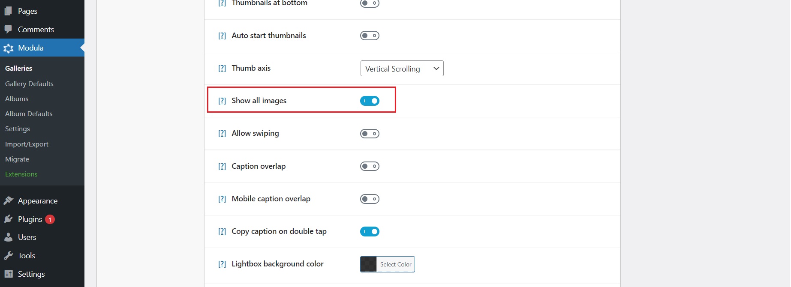Click the Appearance paintbrush icon
The width and height of the screenshot is (791, 287).
pos(9,201)
